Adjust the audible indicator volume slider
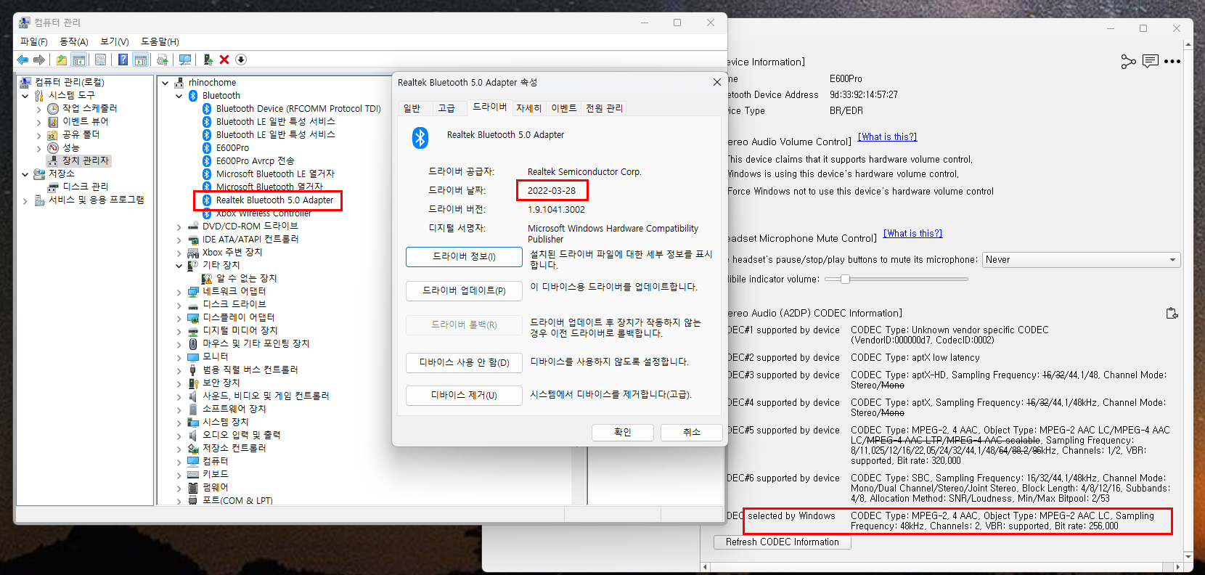1205x575 pixels. pos(845,279)
